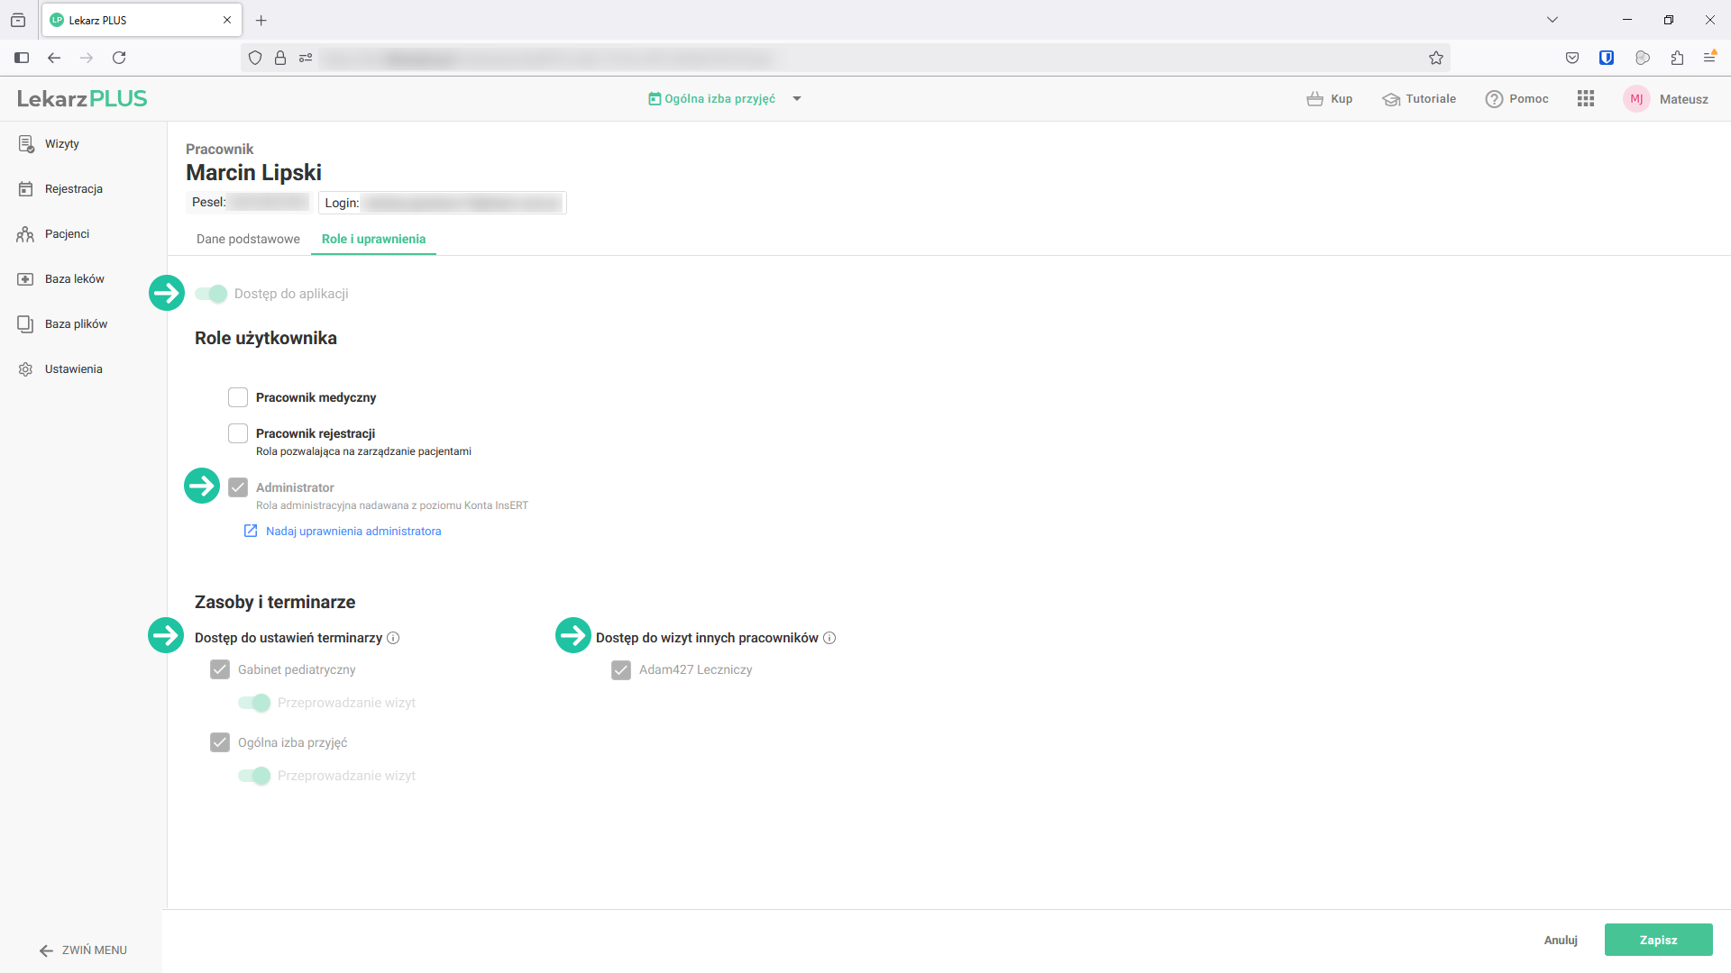Viewport: 1731px width, 973px height.
Task: Check the Pracownik medyczny checkbox
Action: pyautogui.click(x=238, y=397)
